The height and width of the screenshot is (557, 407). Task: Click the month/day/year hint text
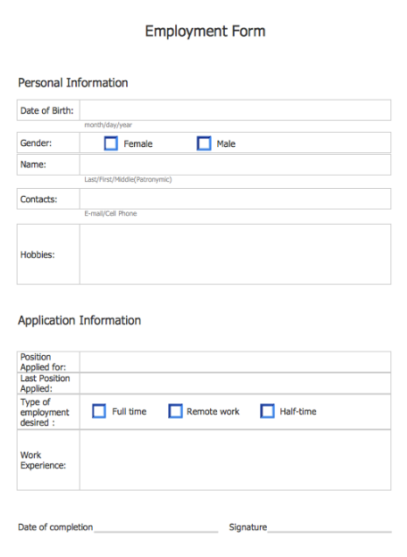click(x=108, y=125)
